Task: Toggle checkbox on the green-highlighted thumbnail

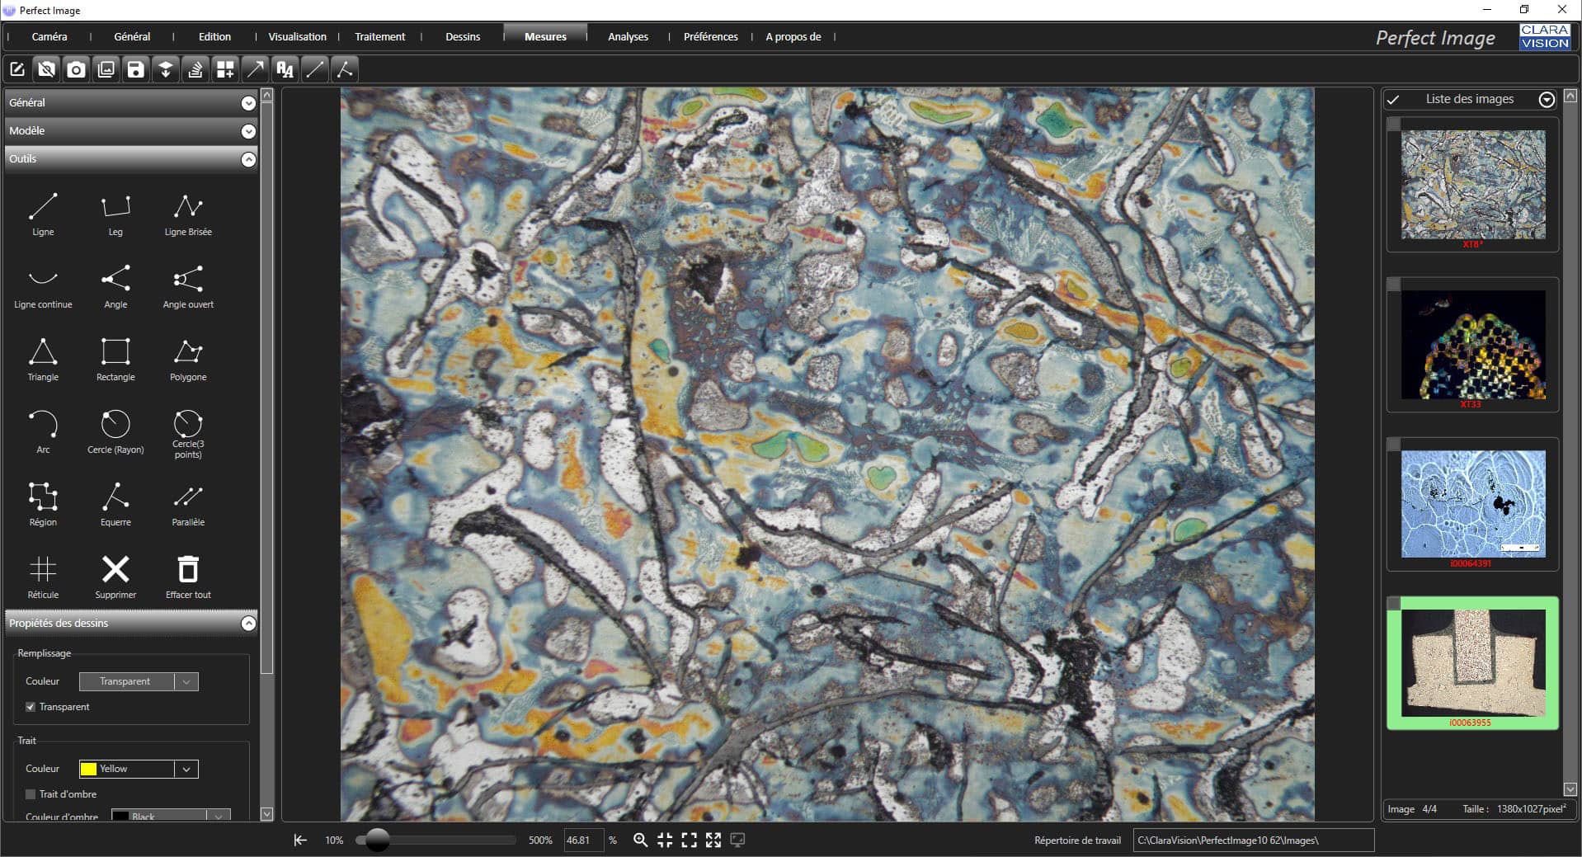Action: pyautogui.click(x=1394, y=604)
